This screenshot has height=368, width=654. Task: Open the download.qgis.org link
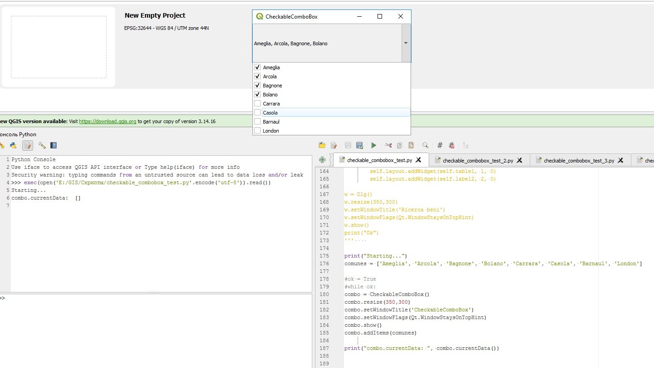[107, 121]
